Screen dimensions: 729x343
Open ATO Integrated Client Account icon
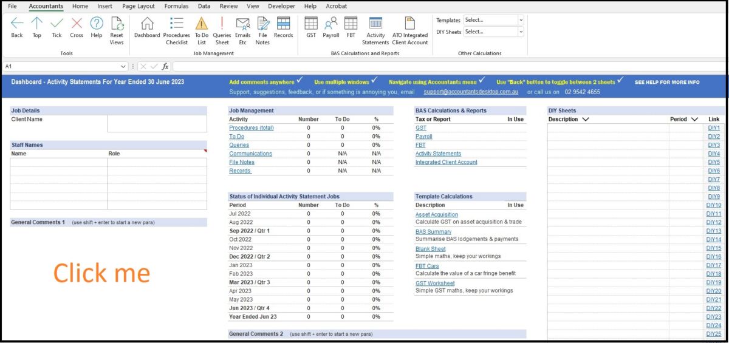(410, 24)
